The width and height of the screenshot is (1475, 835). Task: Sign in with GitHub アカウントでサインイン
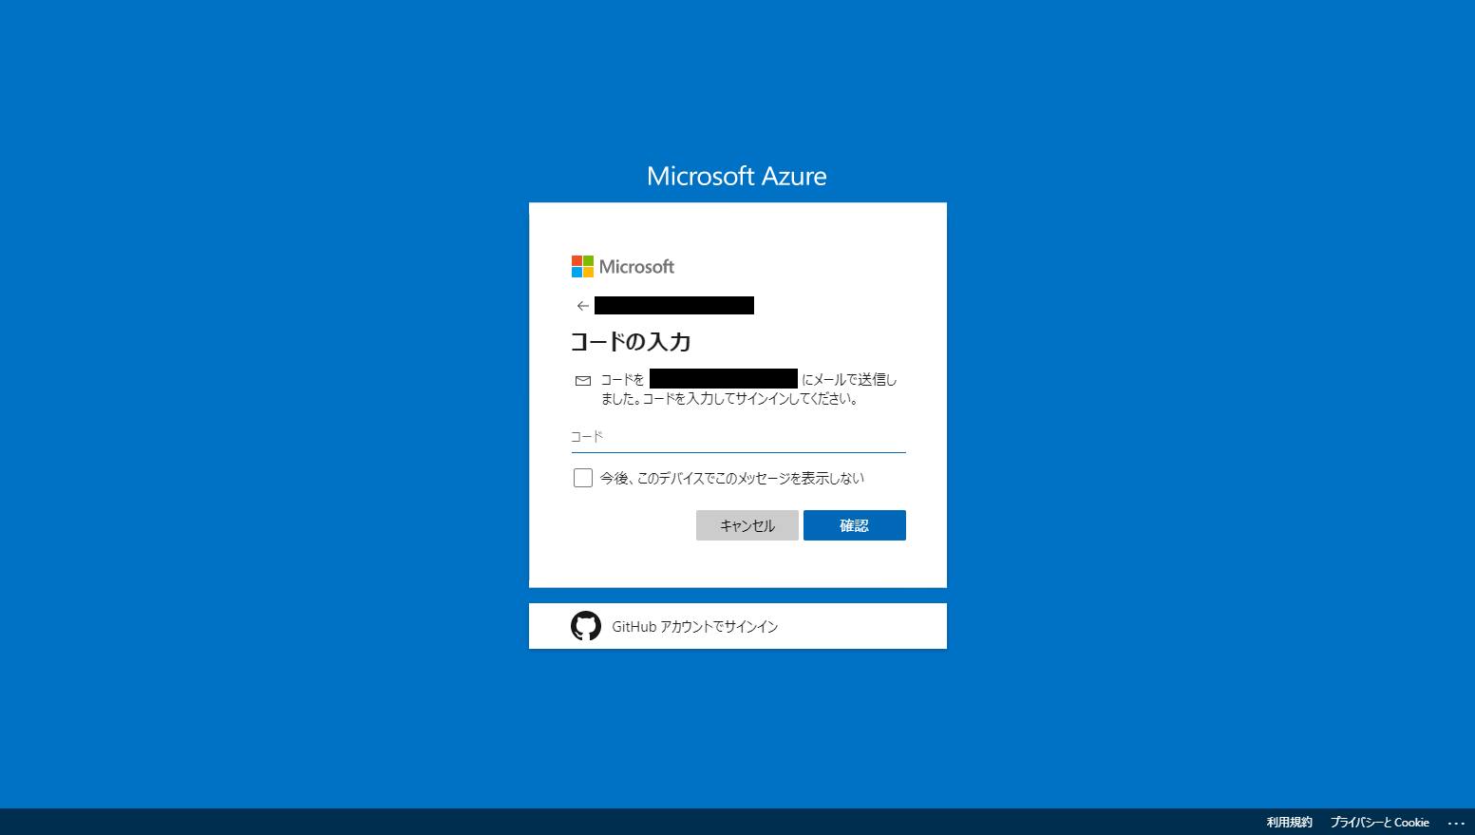[x=738, y=626]
